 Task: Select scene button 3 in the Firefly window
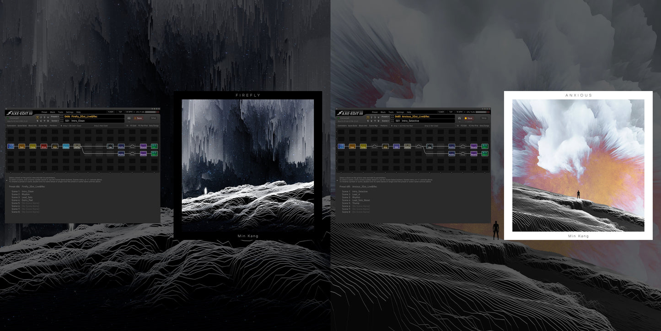click(x=44, y=117)
